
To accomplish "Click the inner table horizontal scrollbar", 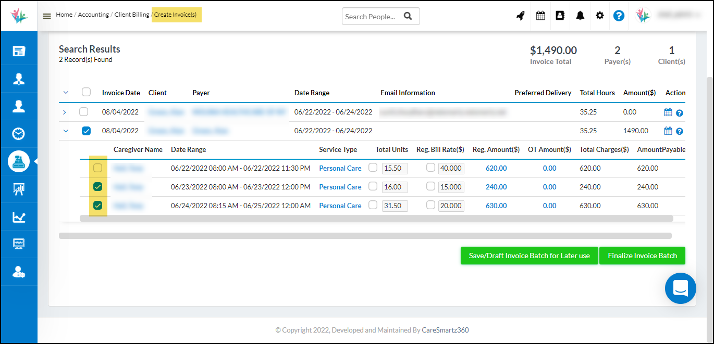I will point(375,219).
